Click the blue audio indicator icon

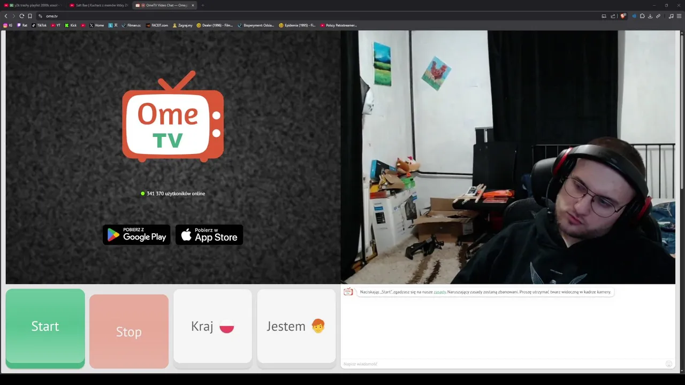pos(634,16)
